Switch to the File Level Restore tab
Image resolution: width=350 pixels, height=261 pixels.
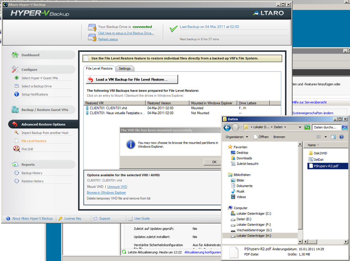click(99, 68)
